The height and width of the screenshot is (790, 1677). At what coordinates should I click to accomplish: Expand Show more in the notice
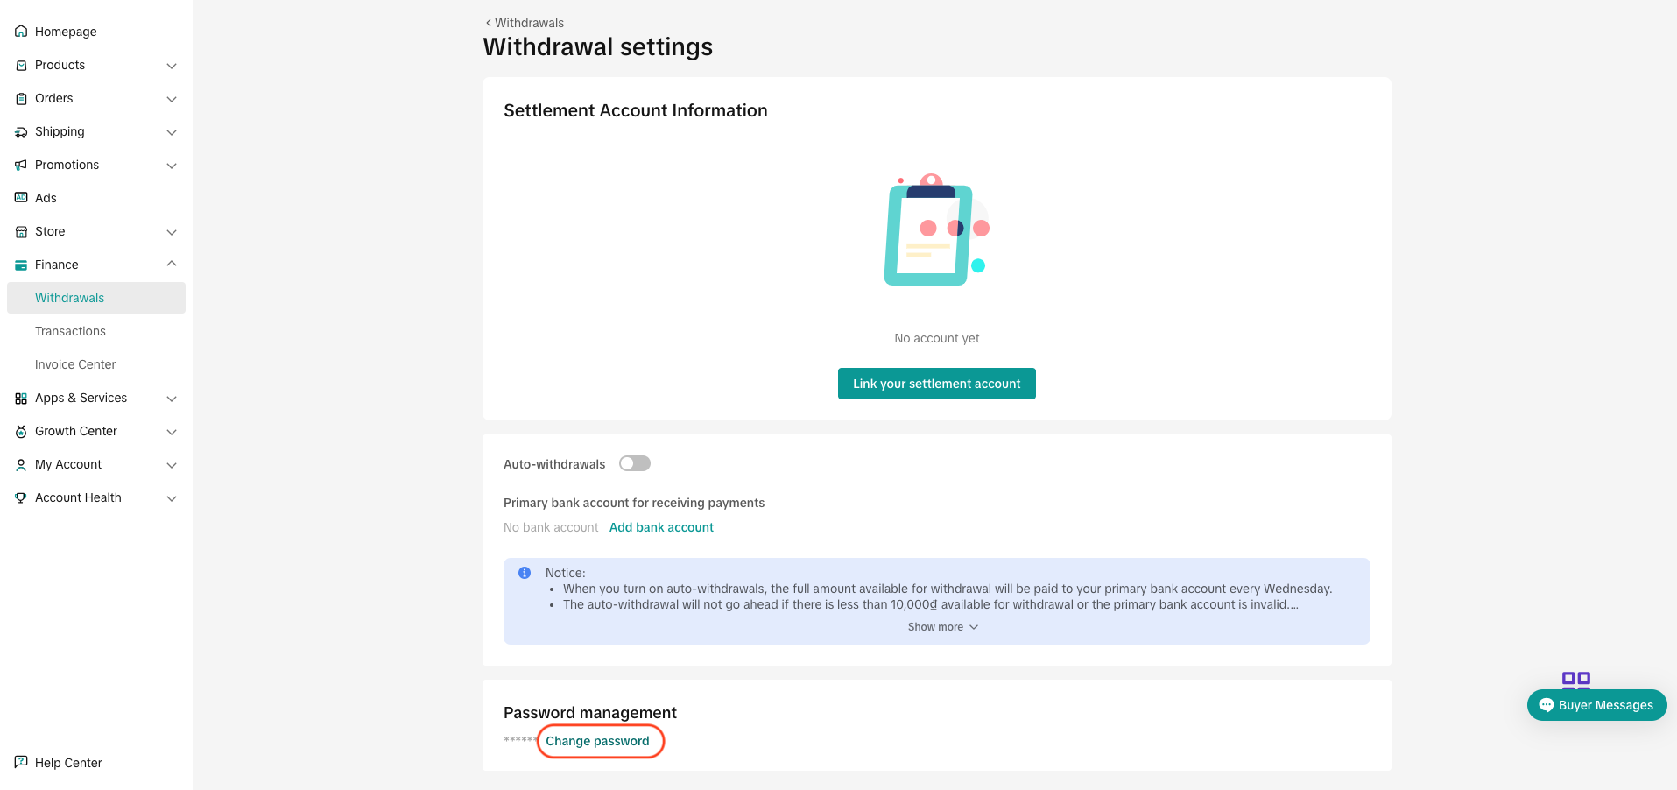(942, 627)
